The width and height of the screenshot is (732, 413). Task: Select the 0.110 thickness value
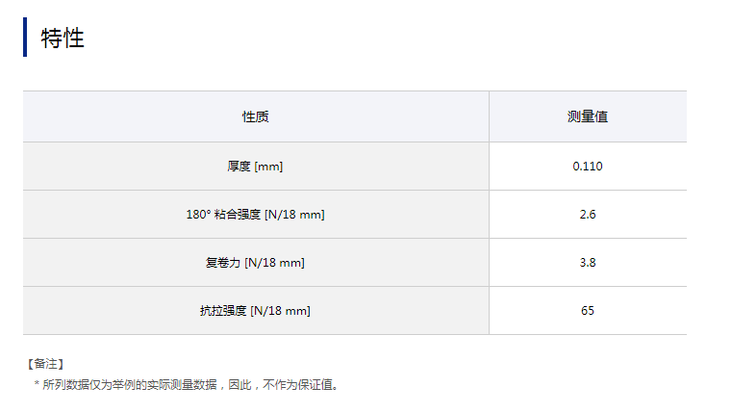point(587,166)
